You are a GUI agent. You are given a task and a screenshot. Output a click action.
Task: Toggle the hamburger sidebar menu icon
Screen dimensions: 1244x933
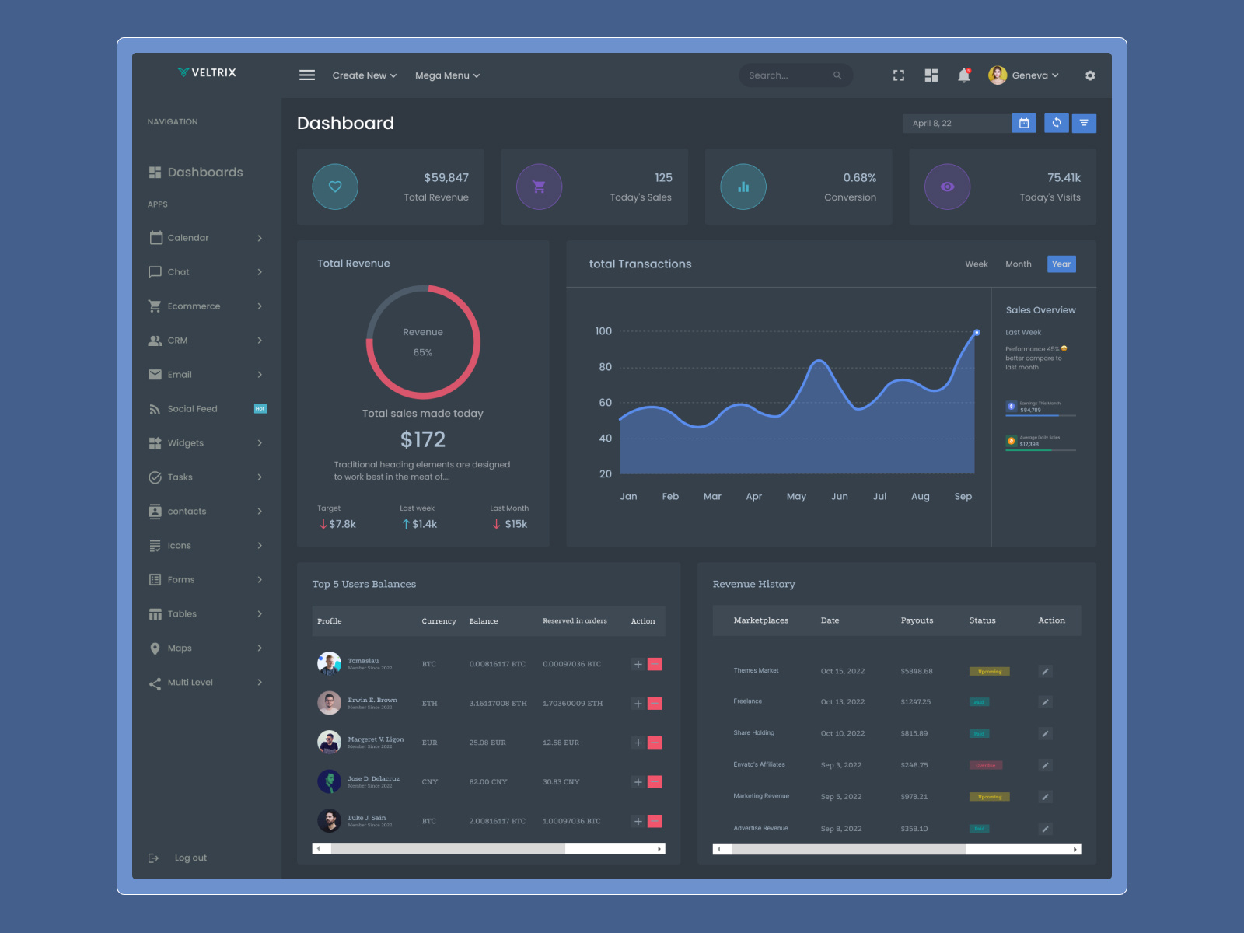pyautogui.click(x=307, y=75)
